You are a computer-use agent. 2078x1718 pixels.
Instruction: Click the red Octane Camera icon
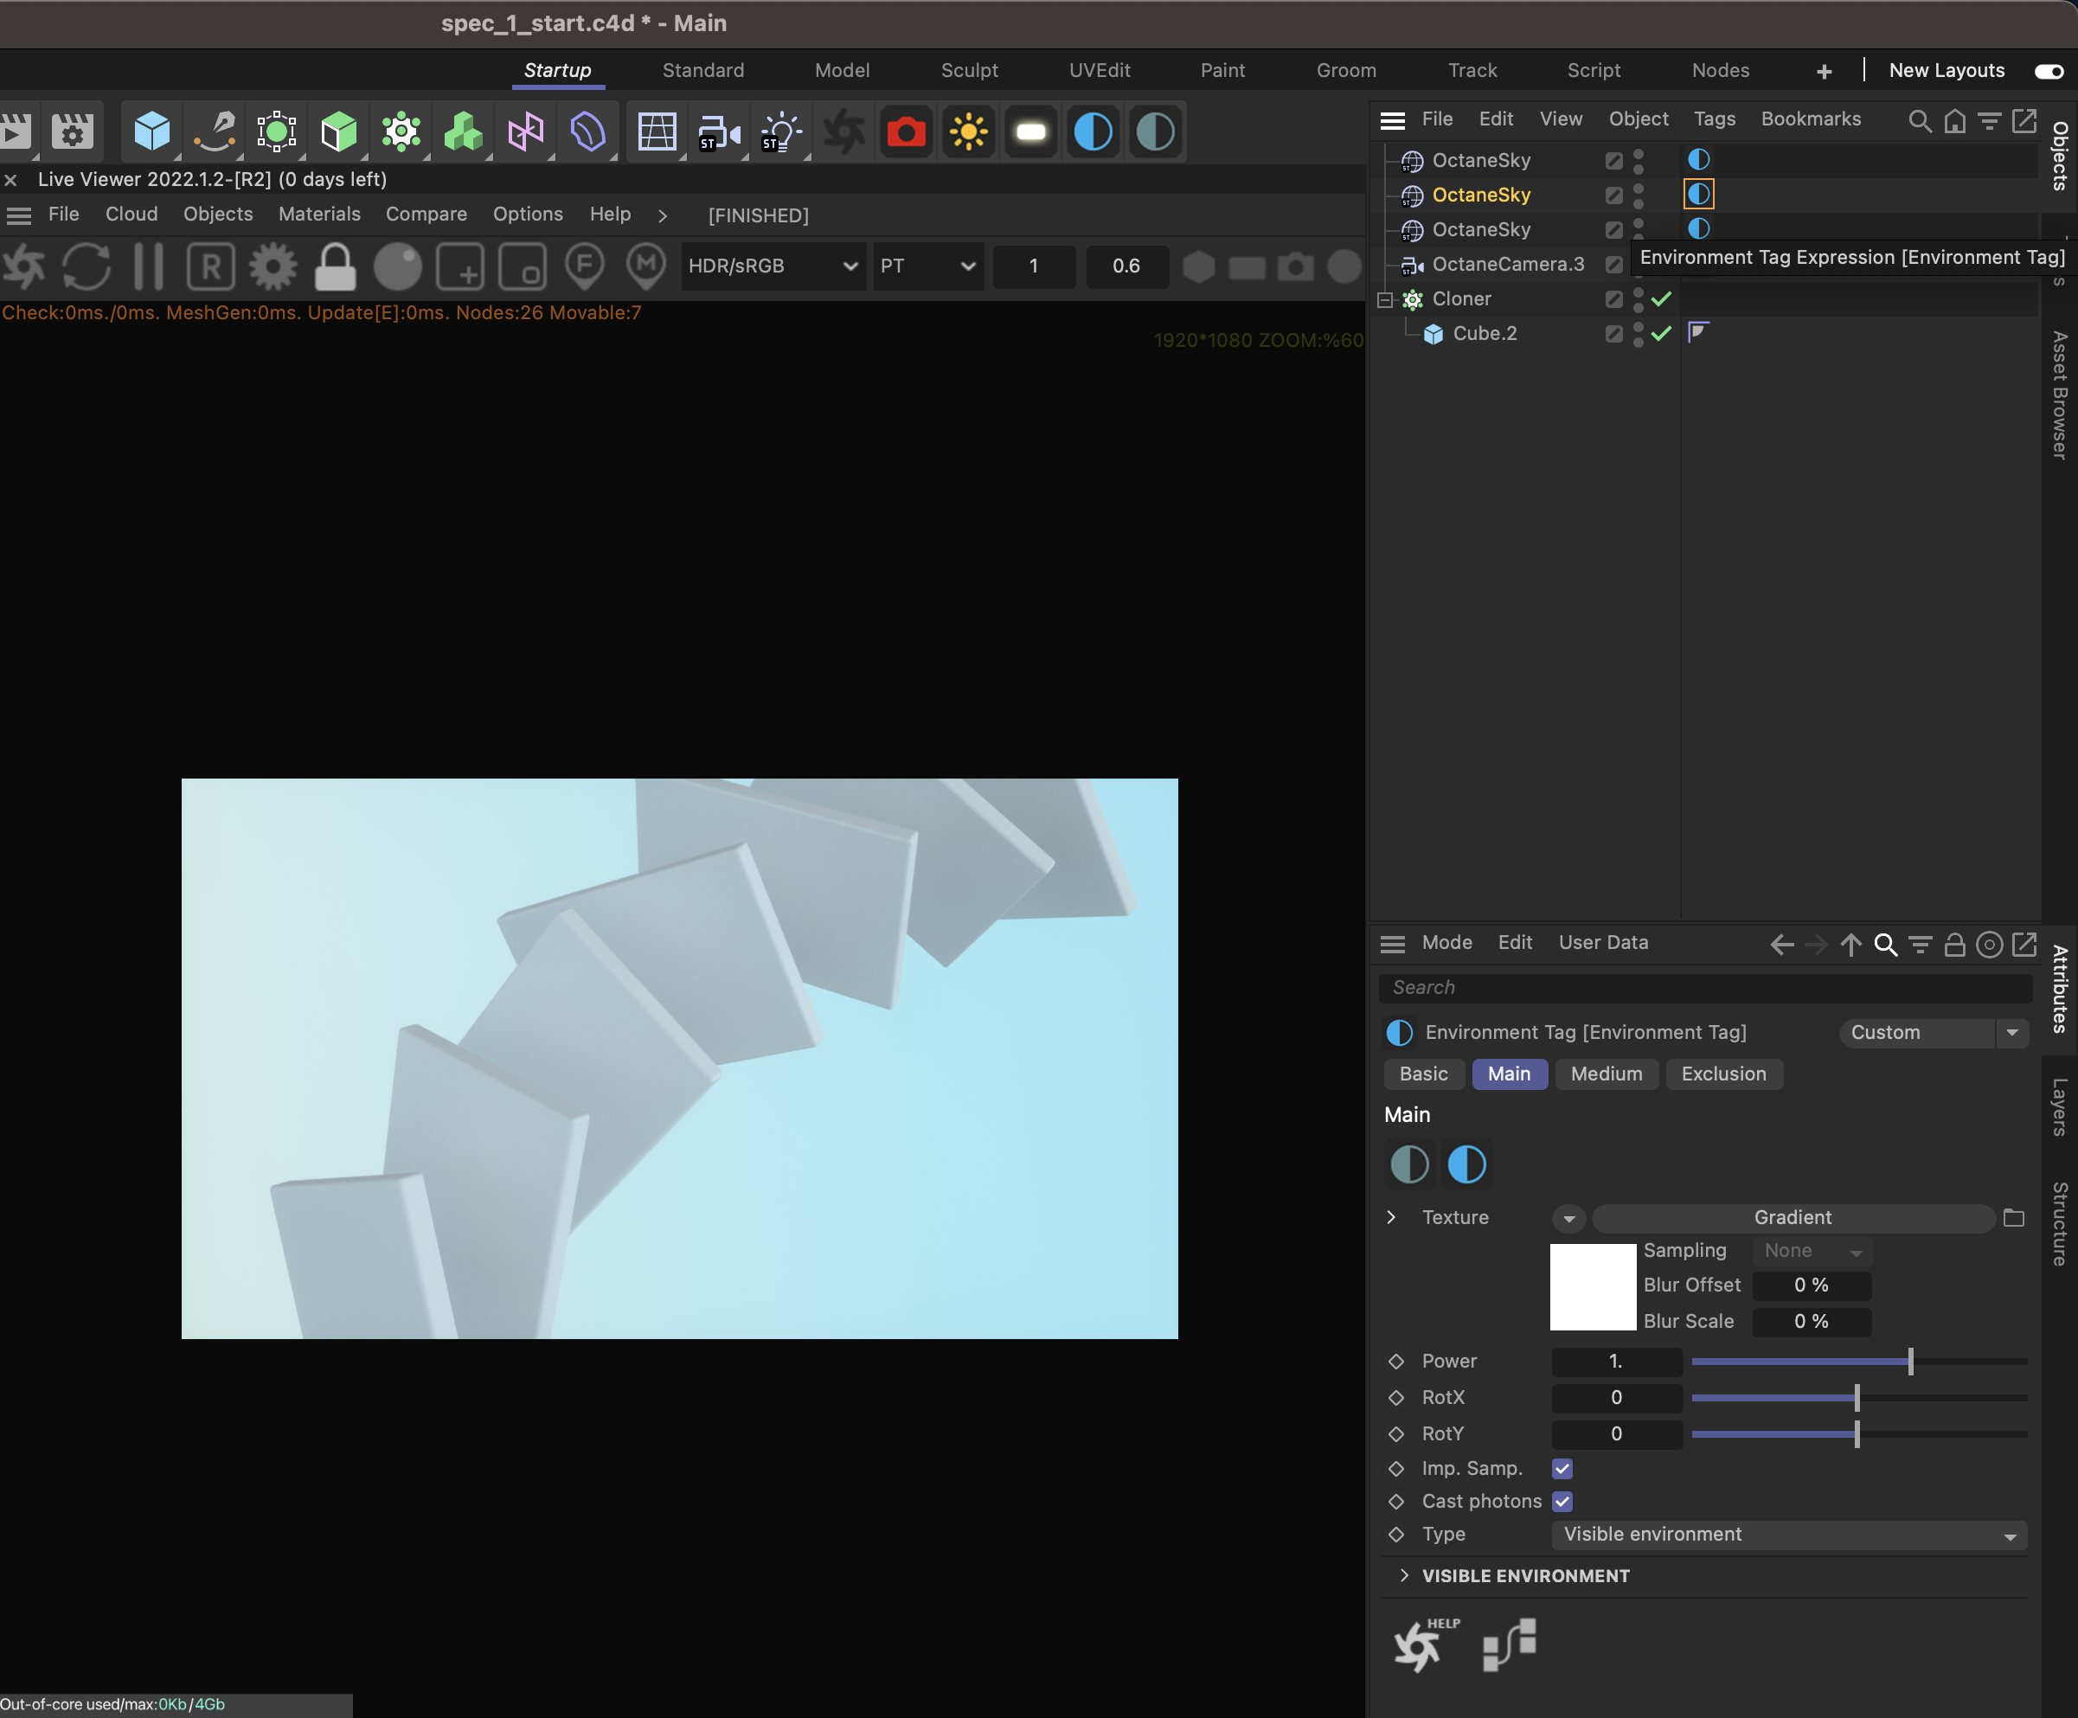907,131
